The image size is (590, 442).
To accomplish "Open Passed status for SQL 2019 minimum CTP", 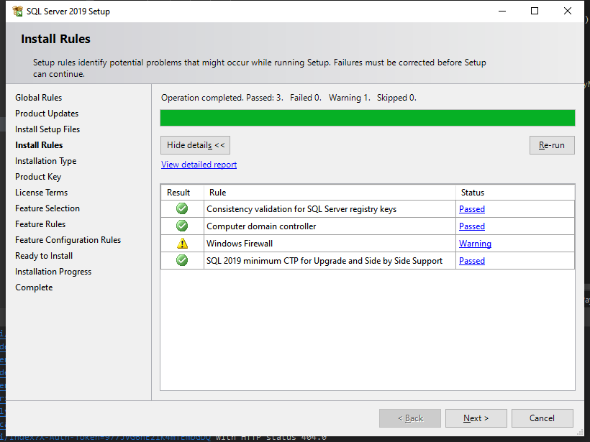I will (472, 261).
